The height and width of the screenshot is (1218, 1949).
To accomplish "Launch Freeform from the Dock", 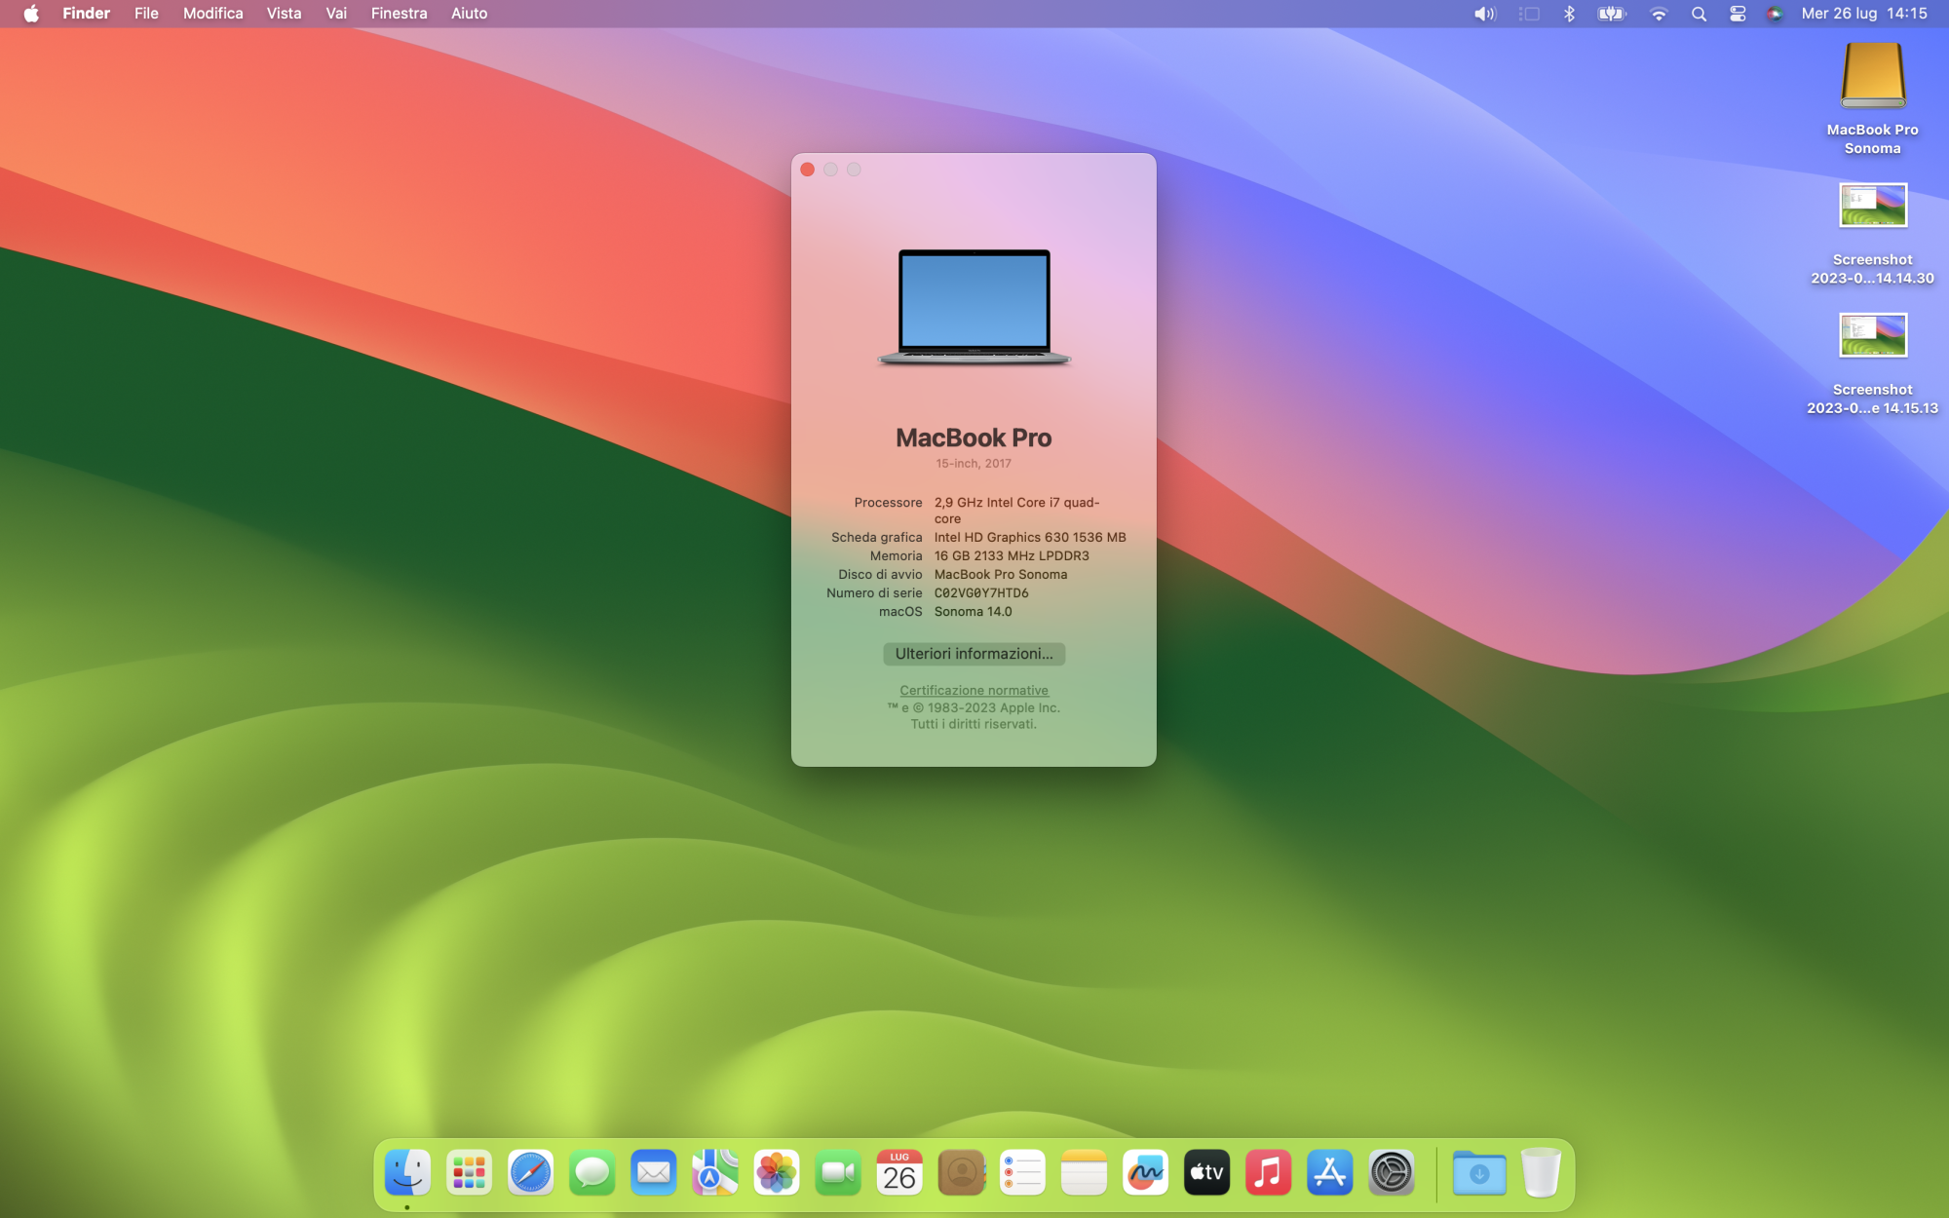I will tap(1145, 1172).
